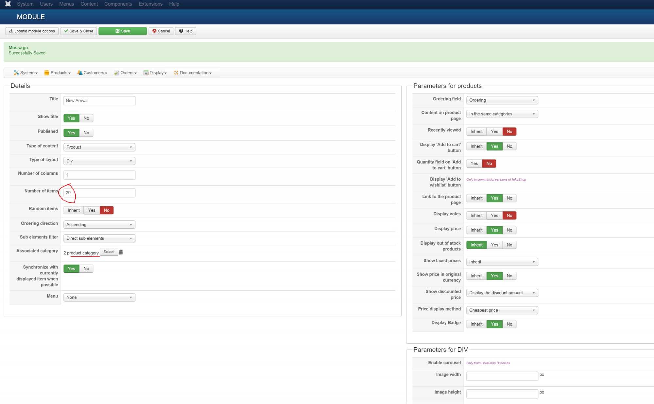Open Price display method dropdown
Viewport: 654px width, 404px height.
click(502, 310)
